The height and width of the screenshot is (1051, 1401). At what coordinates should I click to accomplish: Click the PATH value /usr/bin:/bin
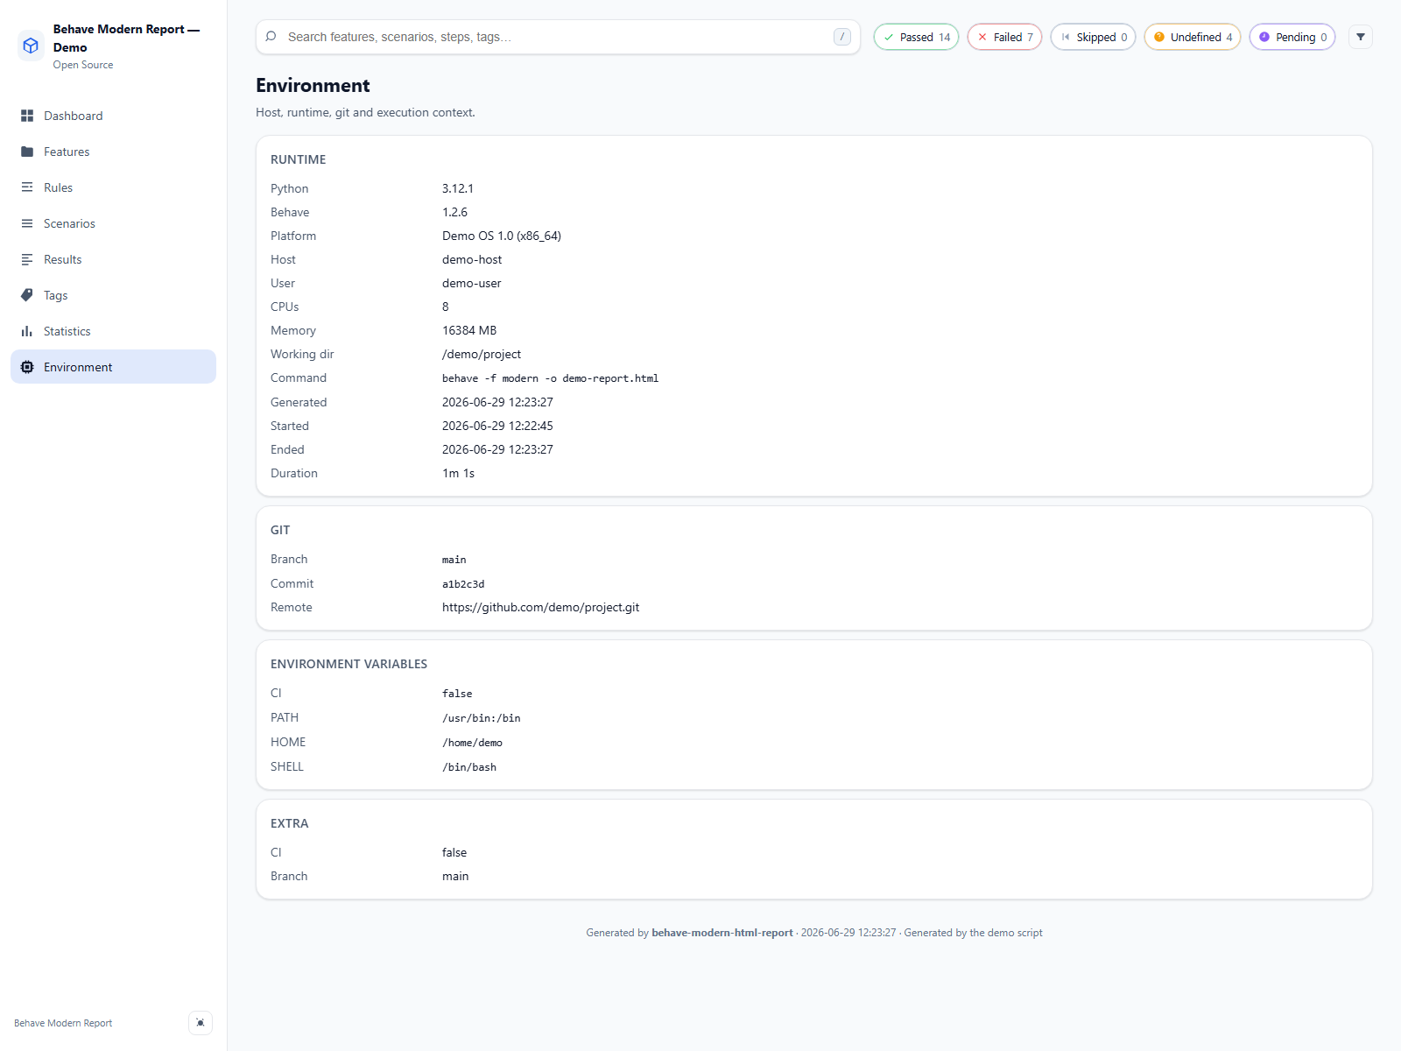(x=482, y=718)
